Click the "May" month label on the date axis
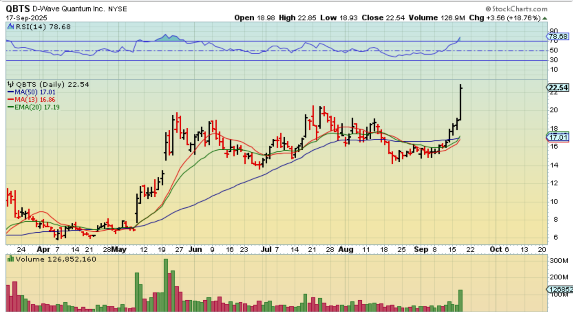573x312 pixels. [x=119, y=250]
